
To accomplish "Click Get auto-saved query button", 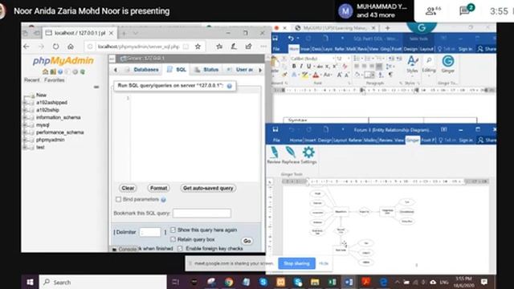I will point(208,188).
